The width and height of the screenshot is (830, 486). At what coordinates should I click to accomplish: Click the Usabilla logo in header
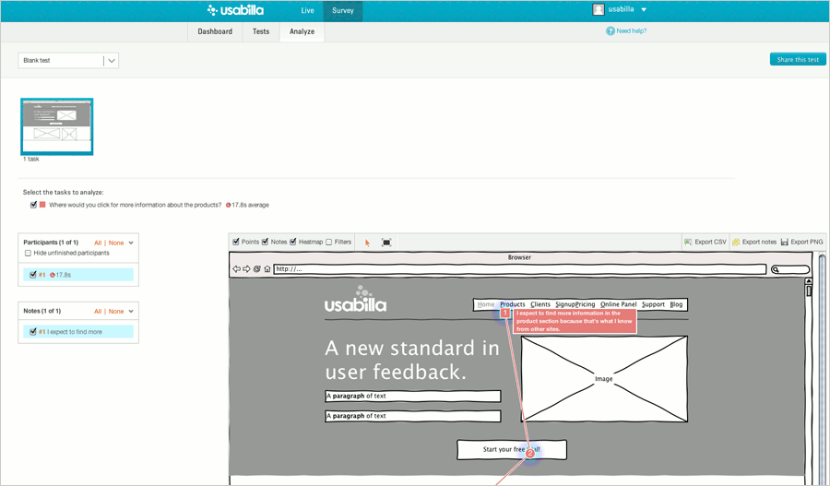[235, 10]
